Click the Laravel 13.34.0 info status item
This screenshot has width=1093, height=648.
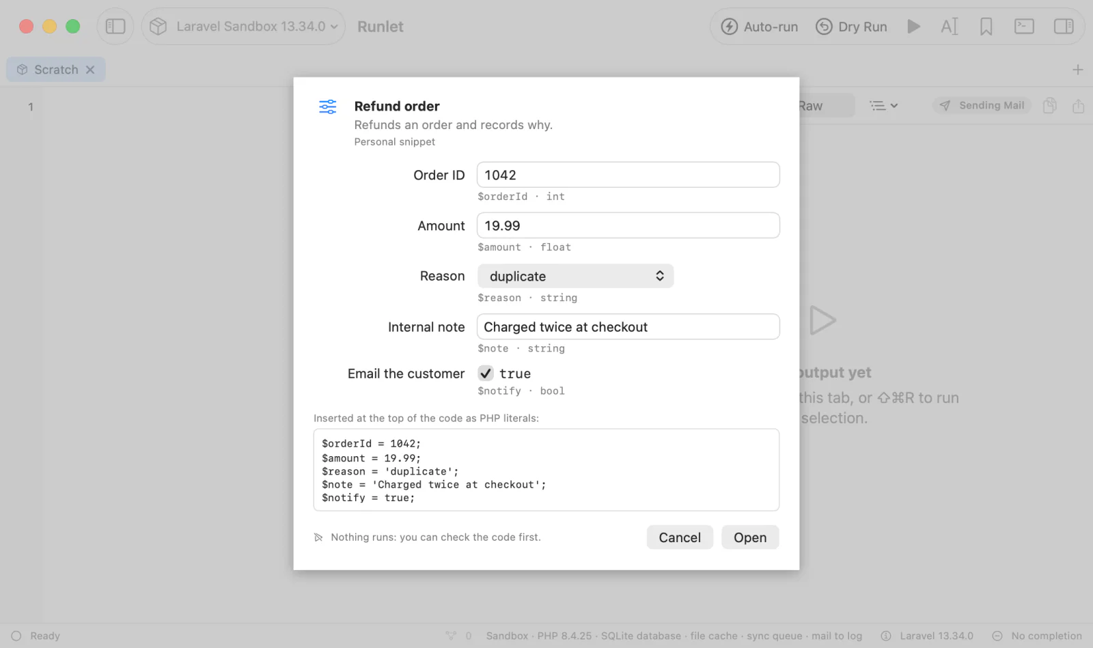point(927,636)
